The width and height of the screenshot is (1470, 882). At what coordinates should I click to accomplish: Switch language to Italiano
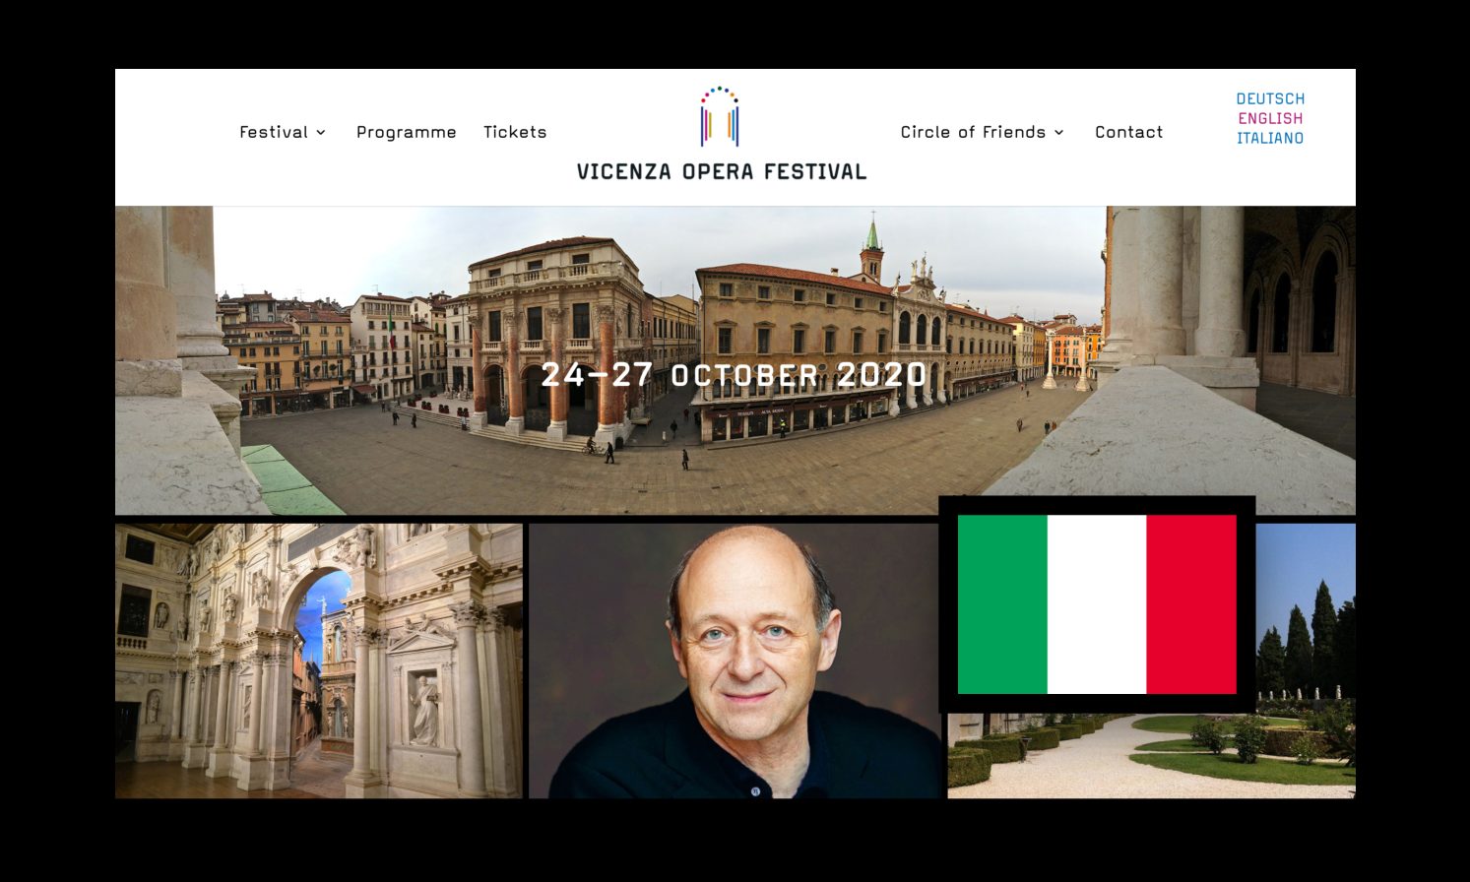(1270, 138)
